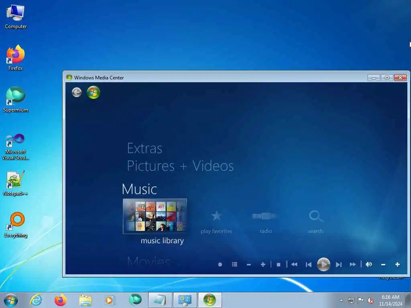Launch Internet Explorer from taskbar
Screen dimensions: 411x308
36,300
